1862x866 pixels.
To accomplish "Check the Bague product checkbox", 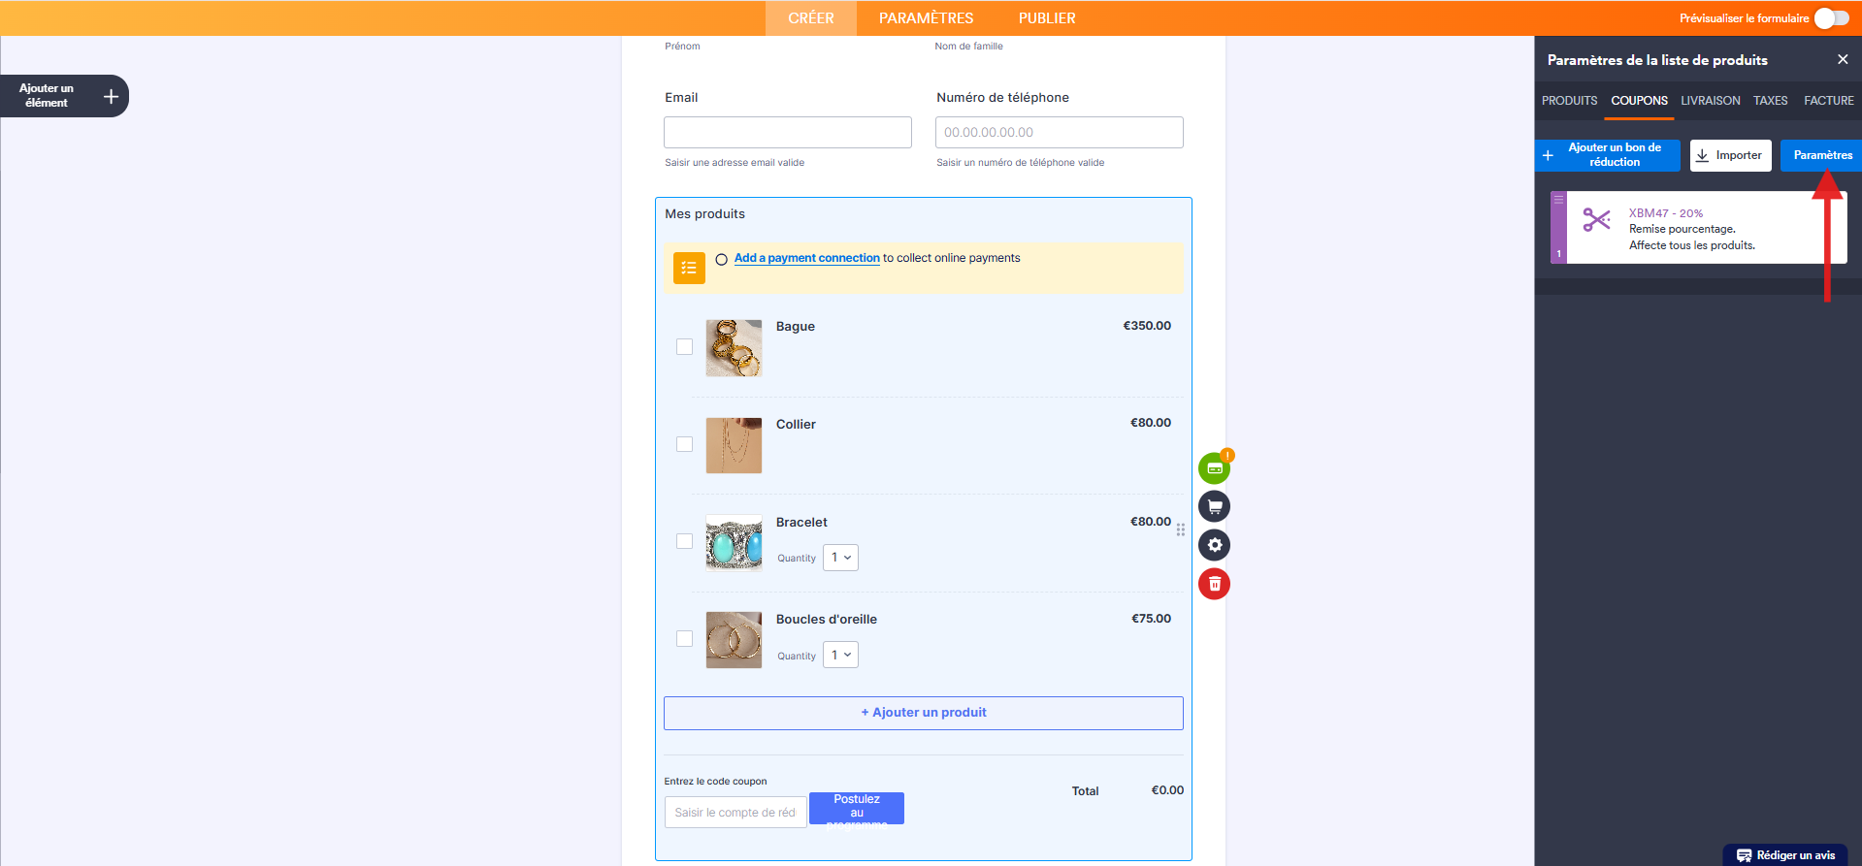I will click(684, 347).
